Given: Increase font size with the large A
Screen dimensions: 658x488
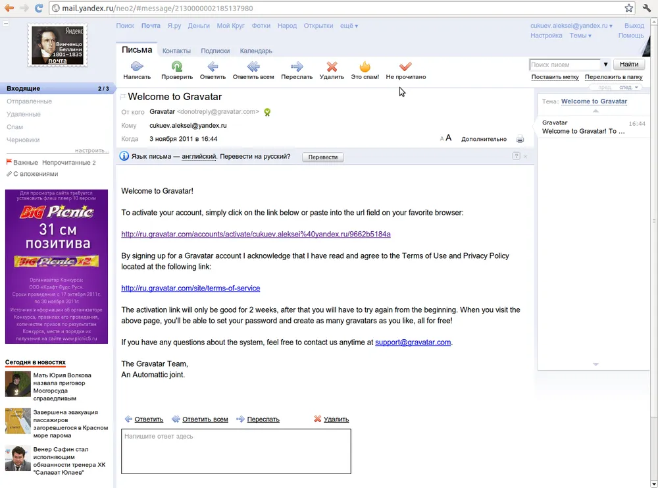Looking at the screenshot, I should point(449,138).
